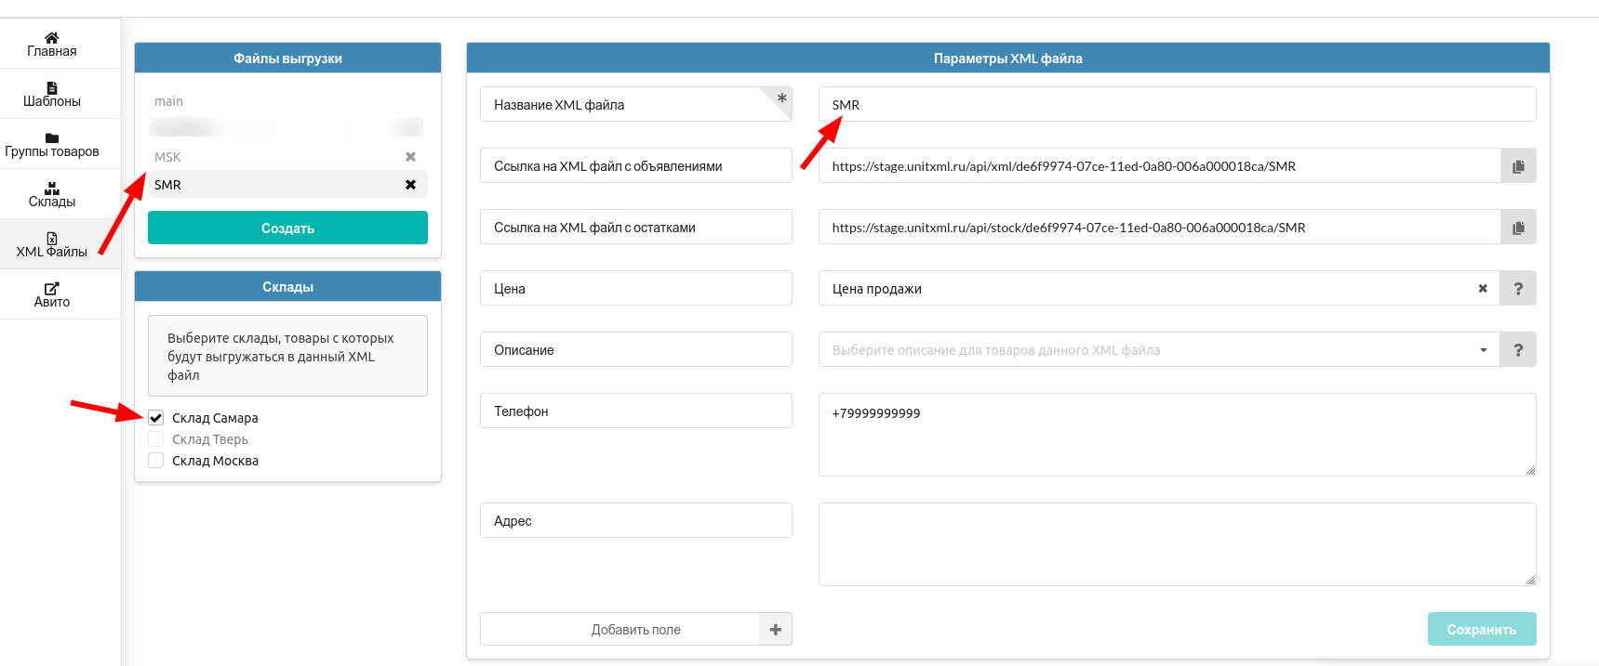This screenshot has width=1599, height=666.
Task: Click the Параметры XML файла header
Action: (x=1008, y=58)
